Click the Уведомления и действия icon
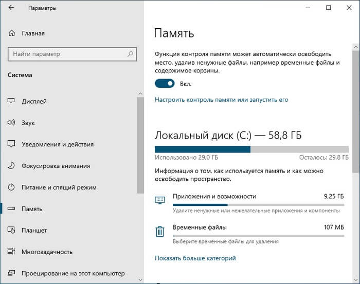 (x=11, y=144)
